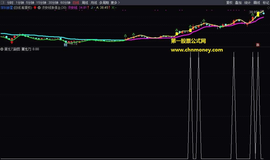The image size is (270, 160).
Task: Select the 60分钟 period tab
Action: coord(65,3)
